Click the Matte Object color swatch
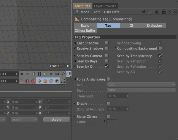Screen dimensions: 178x140 [112, 122]
